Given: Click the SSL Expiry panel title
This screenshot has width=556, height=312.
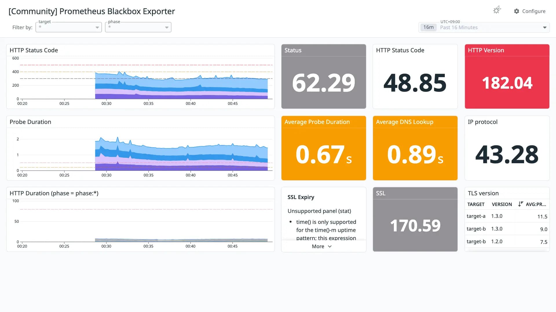Looking at the screenshot, I should [301, 197].
